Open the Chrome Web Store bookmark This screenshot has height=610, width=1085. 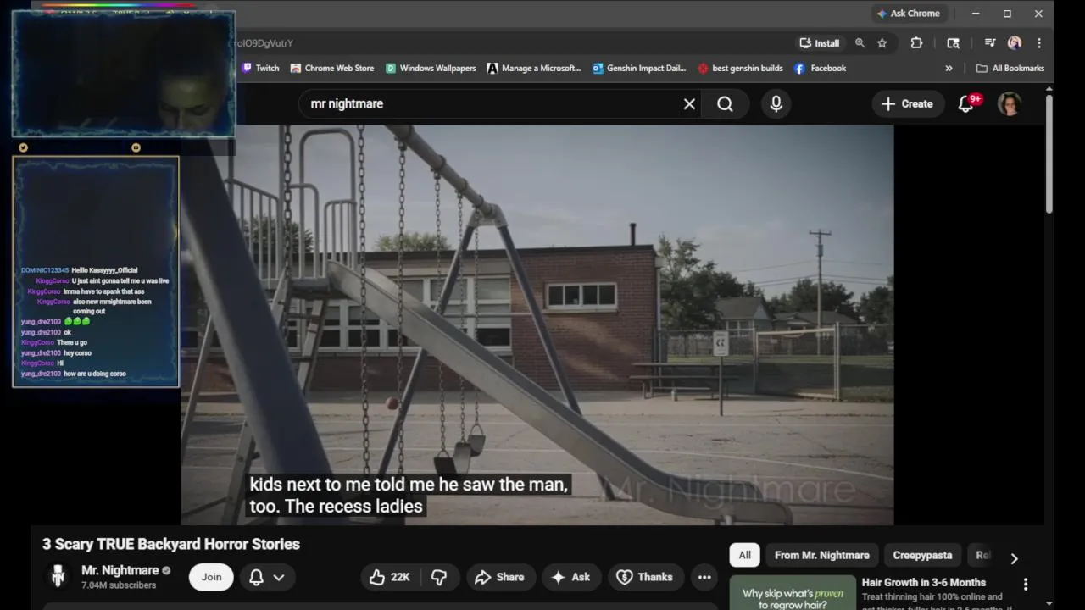point(332,69)
